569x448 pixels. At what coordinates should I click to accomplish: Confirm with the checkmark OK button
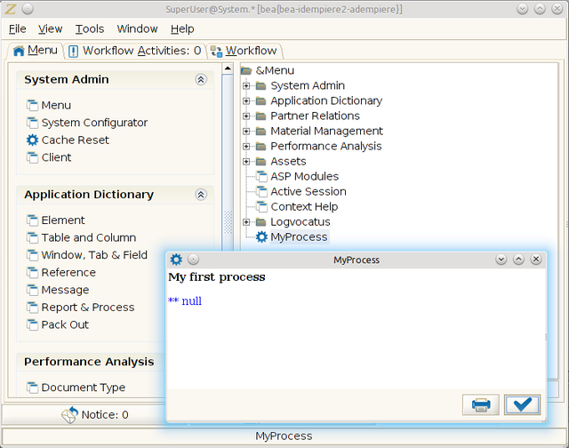[x=522, y=404]
